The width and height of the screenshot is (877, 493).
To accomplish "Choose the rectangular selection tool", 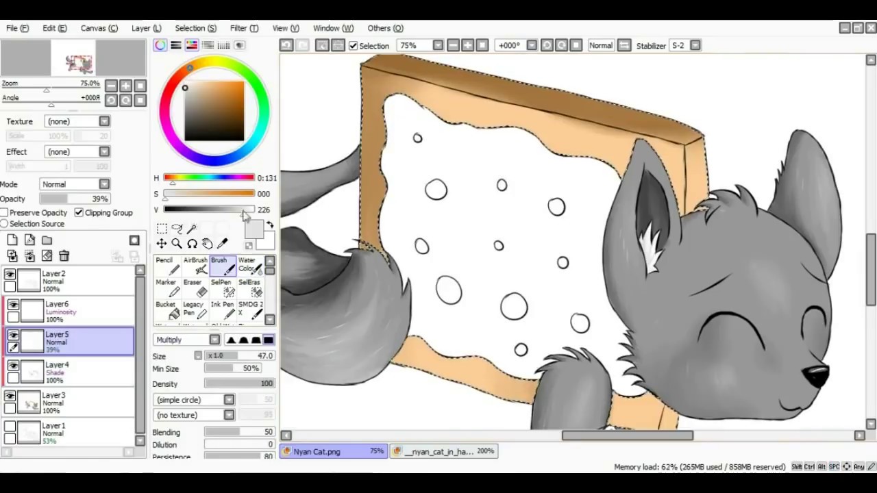I will [x=162, y=229].
